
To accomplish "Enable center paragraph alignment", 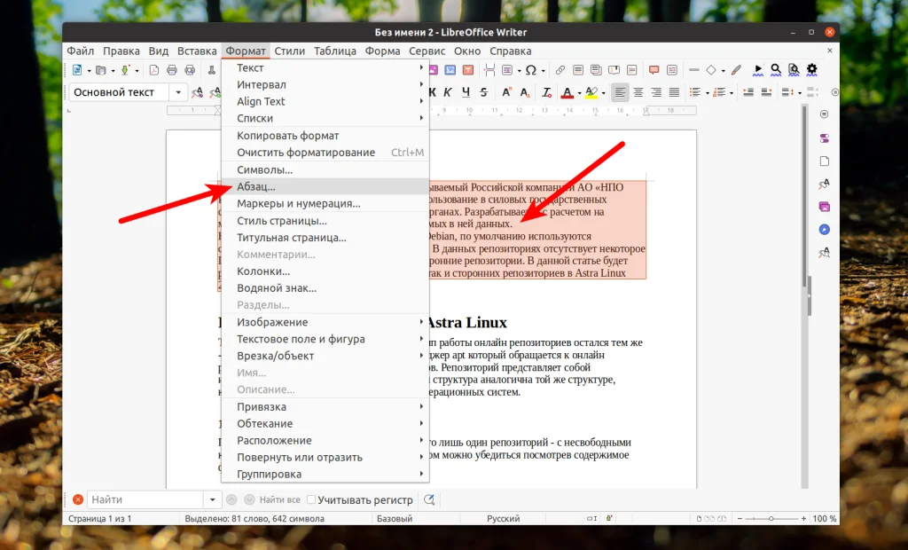I will [x=638, y=91].
